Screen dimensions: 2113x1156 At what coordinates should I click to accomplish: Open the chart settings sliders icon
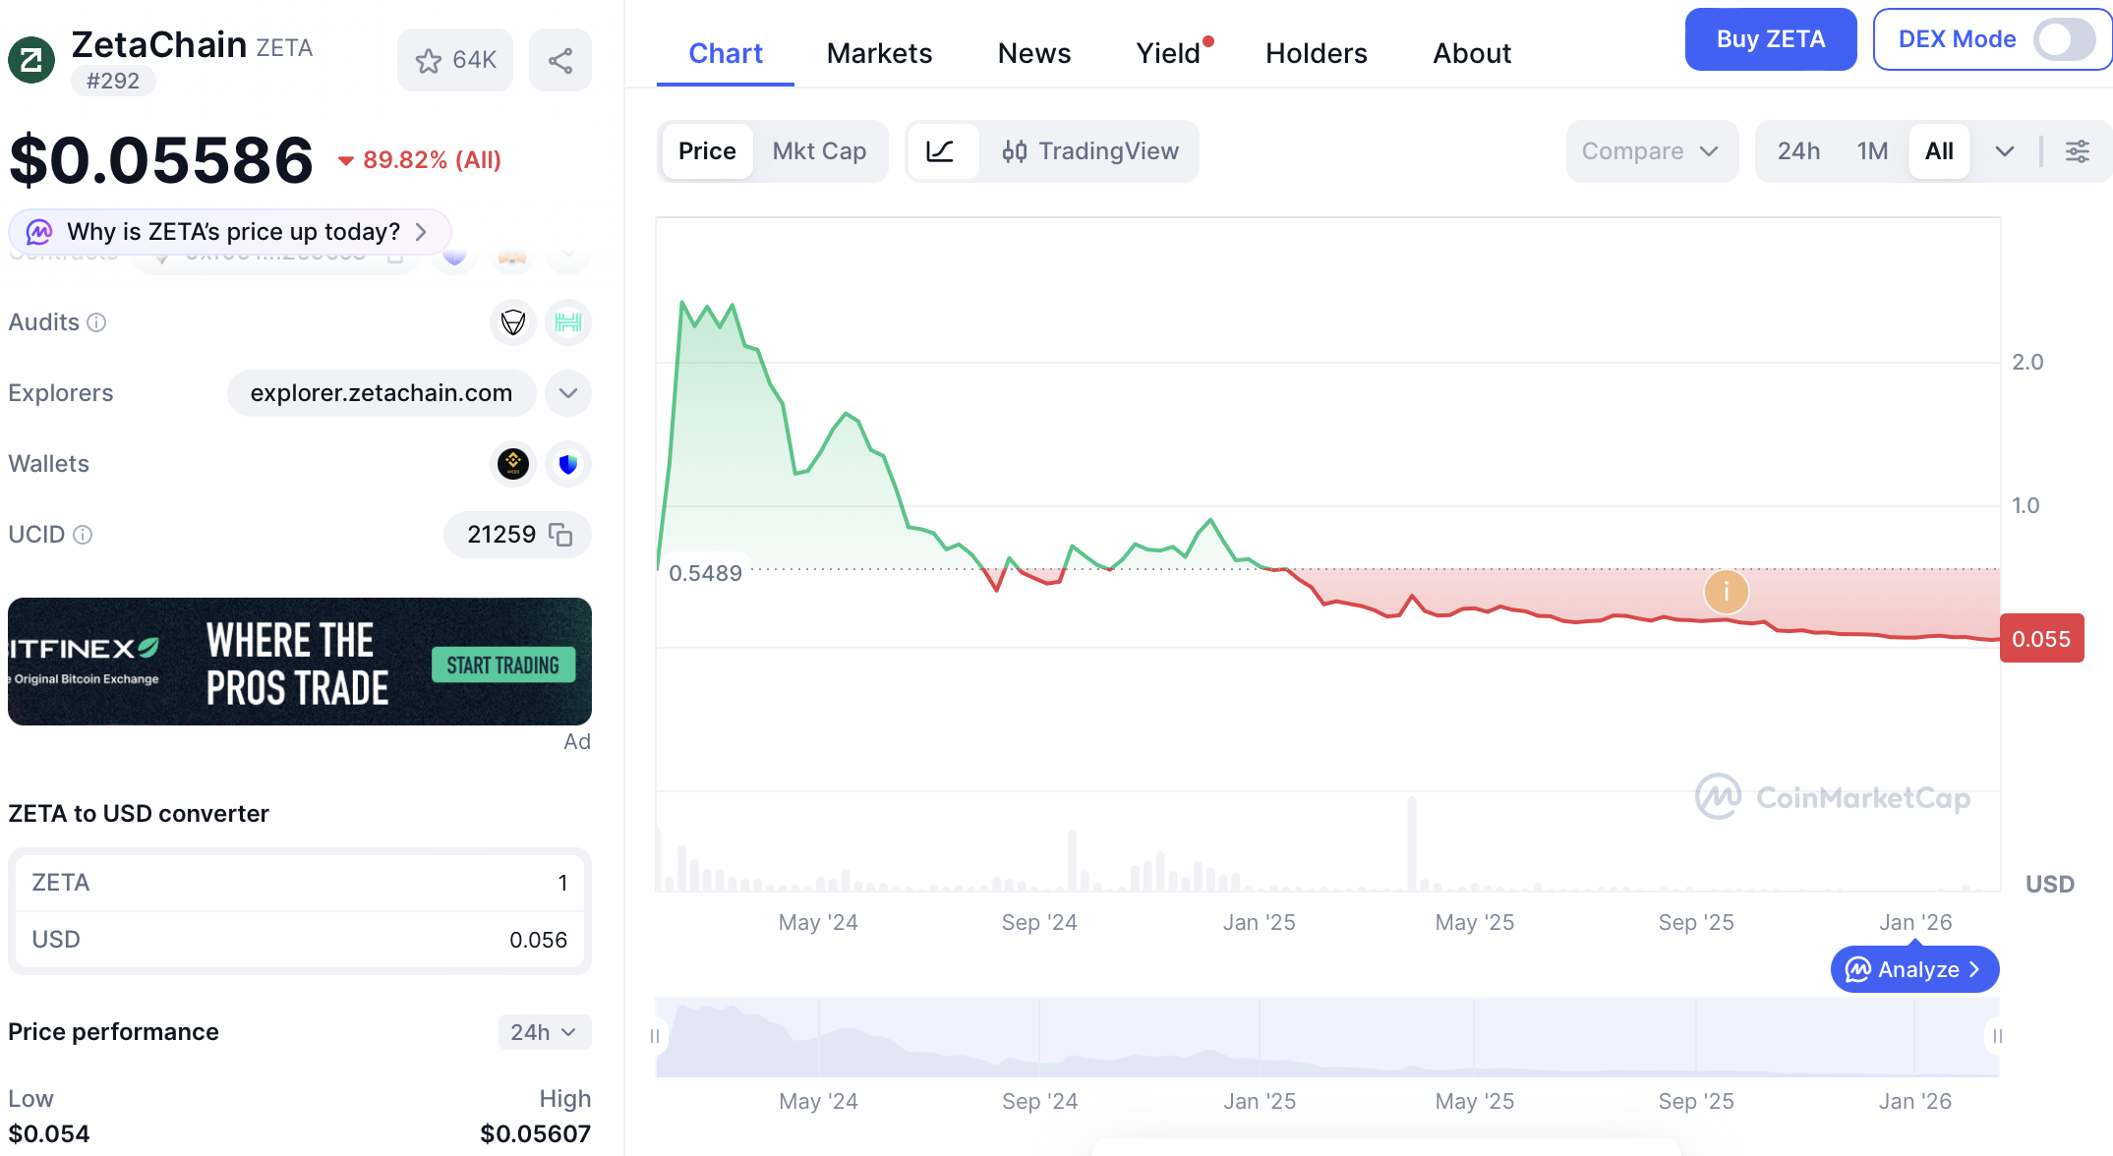(x=2079, y=151)
